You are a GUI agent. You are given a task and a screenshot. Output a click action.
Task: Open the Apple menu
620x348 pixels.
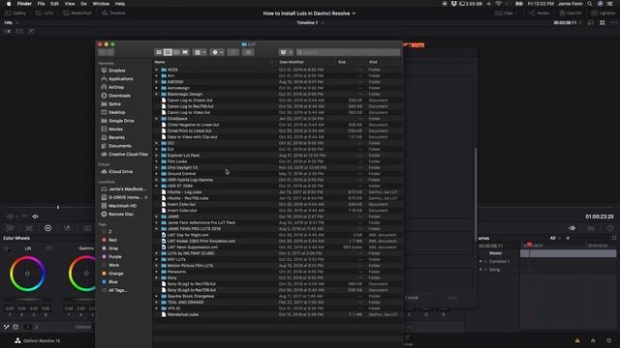9,4
